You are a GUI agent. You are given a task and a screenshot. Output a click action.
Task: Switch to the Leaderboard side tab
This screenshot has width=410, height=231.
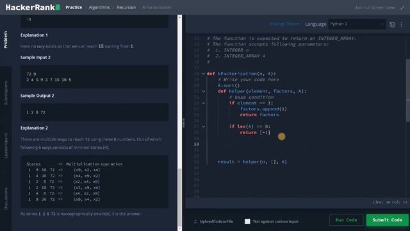6,146
